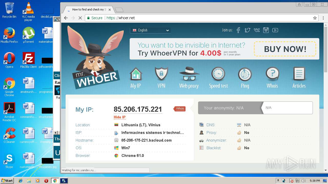Launch Mozilla Firefox desktop shortcut

(9, 35)
